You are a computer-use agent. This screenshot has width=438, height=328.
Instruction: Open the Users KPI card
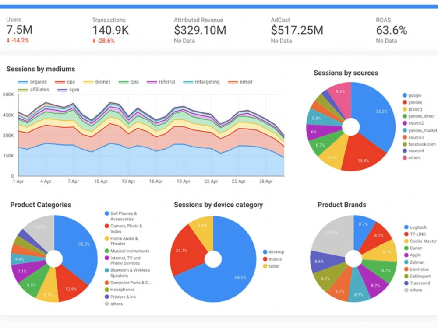pyautogui.click(x=20, y=28)
